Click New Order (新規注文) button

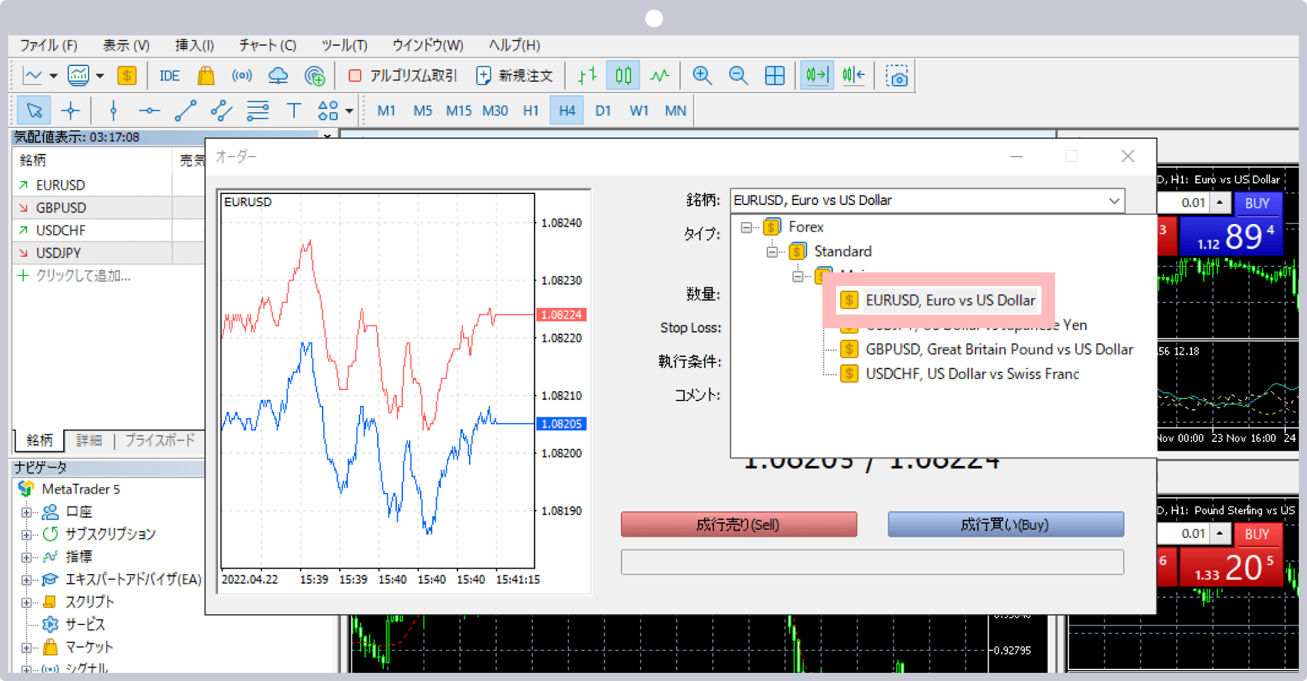[x=515, y=76]
